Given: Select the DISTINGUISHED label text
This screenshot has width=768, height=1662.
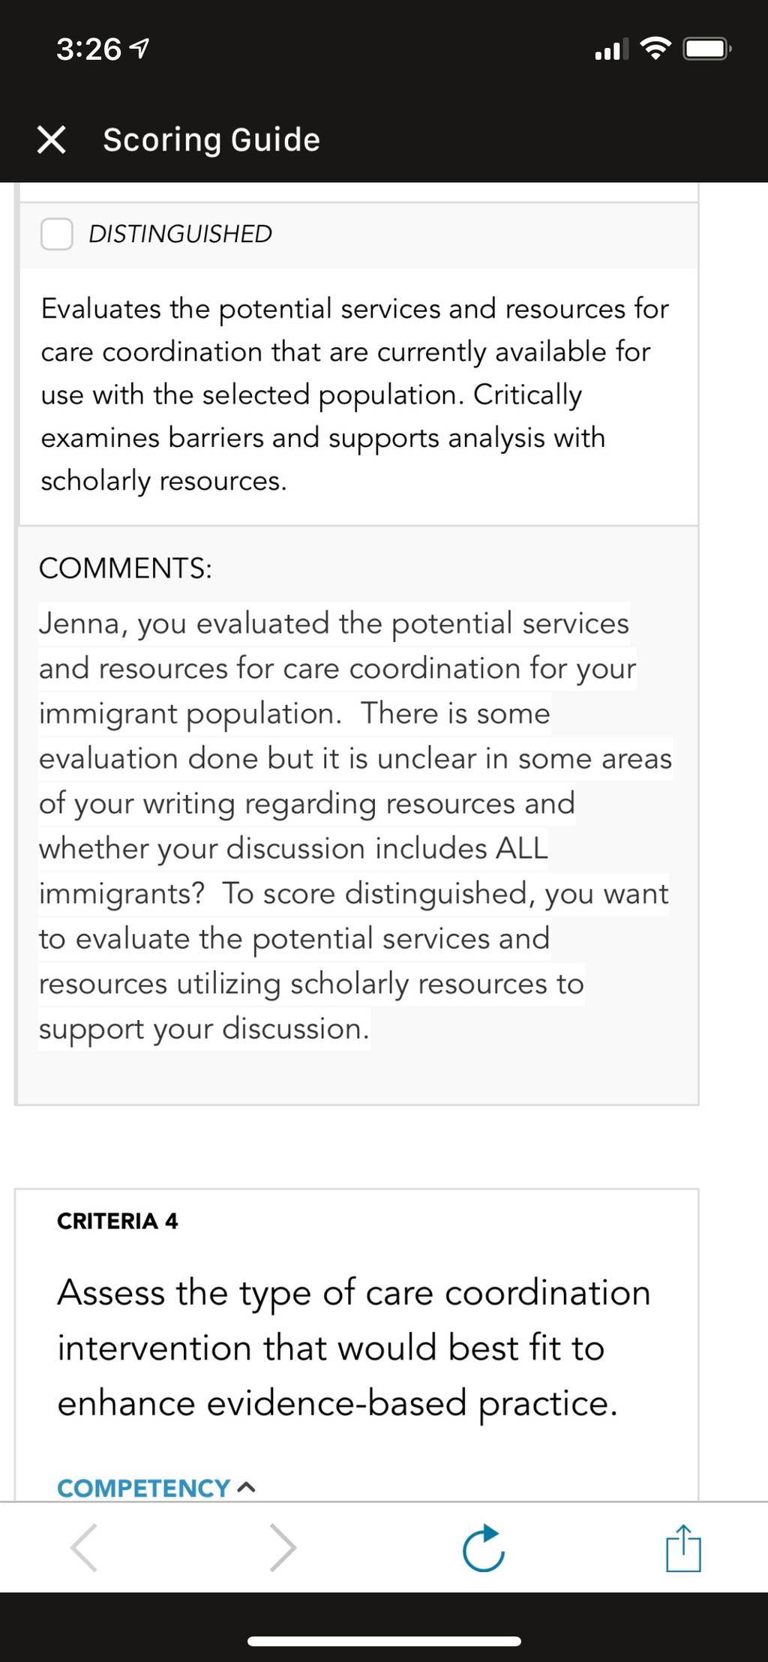Looking at the screenshot, I should pos(180,234).
